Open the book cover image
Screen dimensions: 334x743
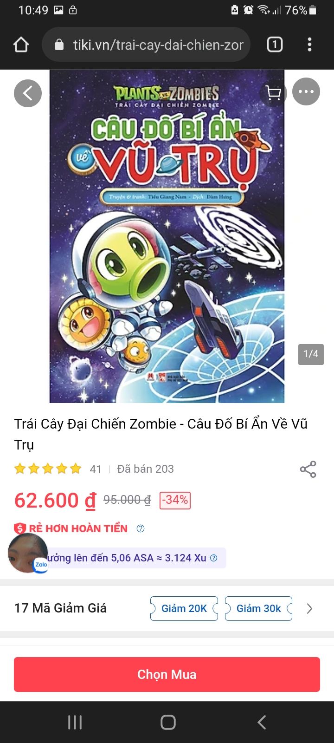coord(167,236)
